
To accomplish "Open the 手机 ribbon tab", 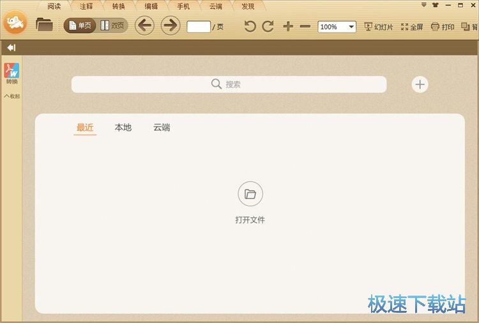I will click(x=183, y=6).
